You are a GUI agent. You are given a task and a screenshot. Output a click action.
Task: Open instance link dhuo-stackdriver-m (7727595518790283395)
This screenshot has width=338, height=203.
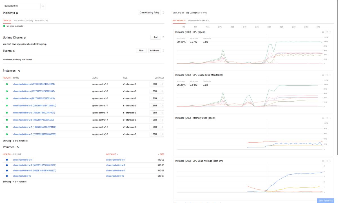tap(34, 91)
